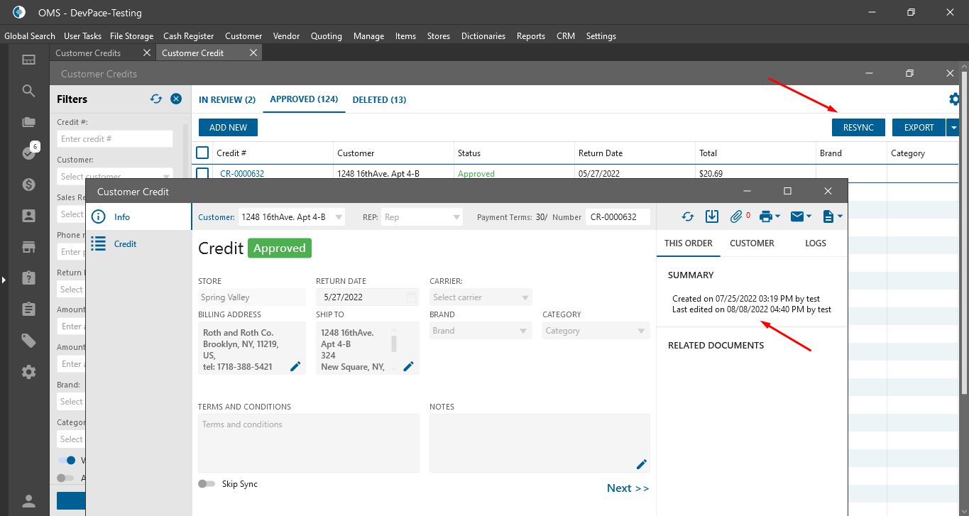Select the Info section in dialog sidebar
Viewport: 969px width, 516px height.
point(138,217)
